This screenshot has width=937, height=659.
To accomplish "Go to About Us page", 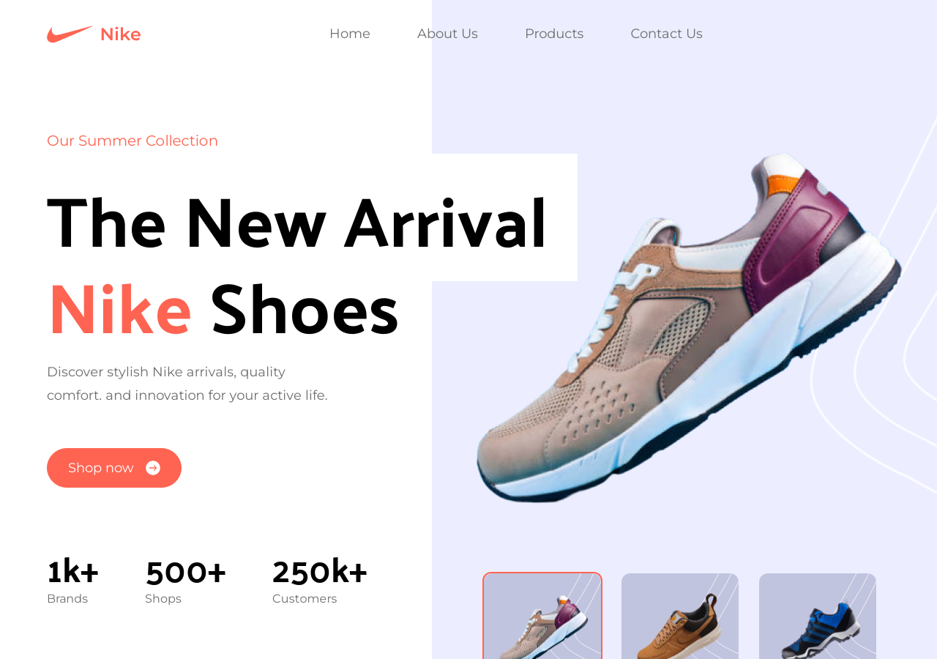I will [447, 34].
